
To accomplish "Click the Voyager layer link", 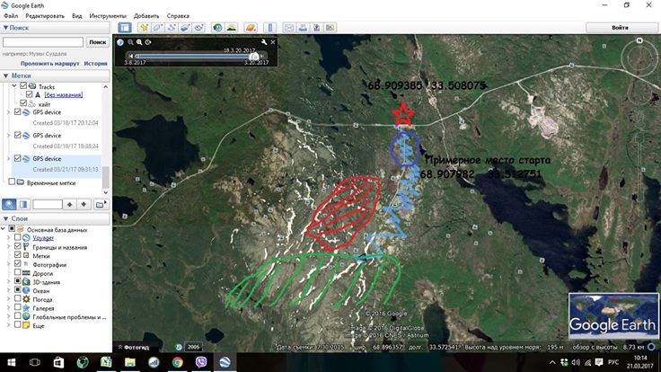I will (x=43, y=238).
